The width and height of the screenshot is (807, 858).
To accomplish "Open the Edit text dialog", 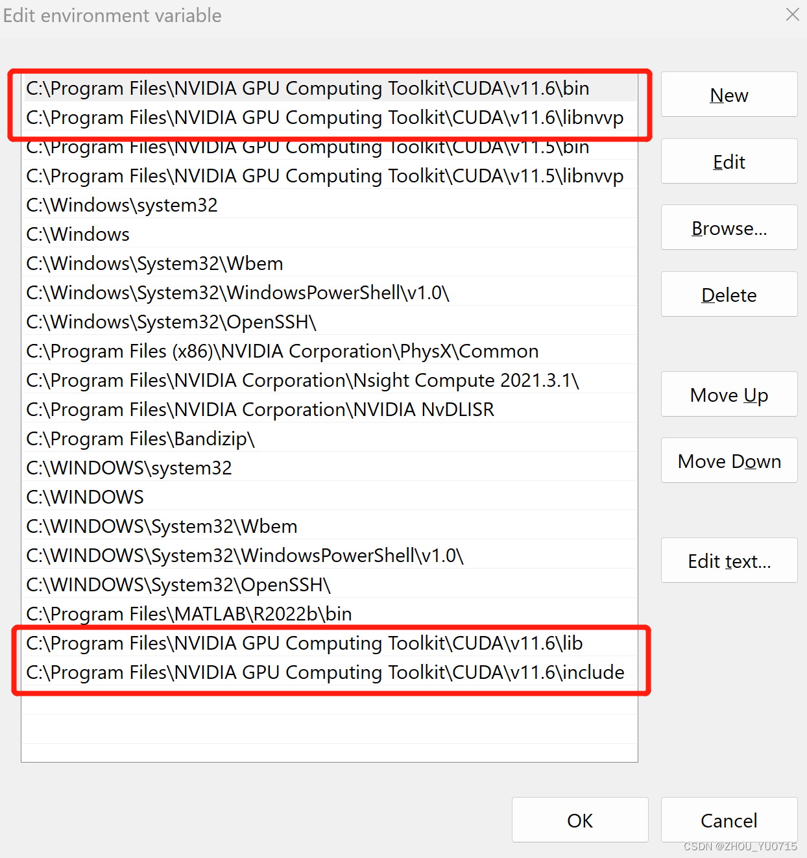I will click(x=729, y=560).
